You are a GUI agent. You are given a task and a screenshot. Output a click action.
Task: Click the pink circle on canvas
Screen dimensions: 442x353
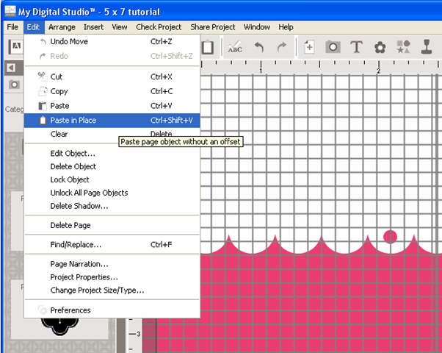(x=390, y=237)
